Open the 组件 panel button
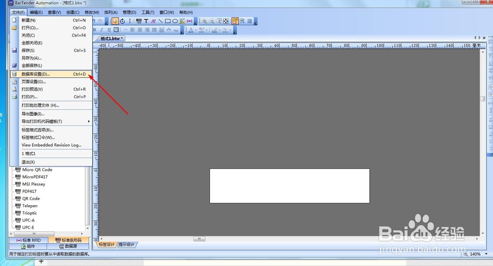Screen dimensions: 493x266 28,246
